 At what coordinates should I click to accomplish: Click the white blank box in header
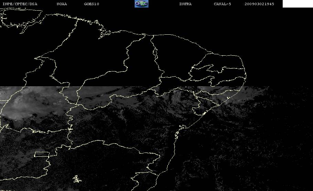point(298,3)
